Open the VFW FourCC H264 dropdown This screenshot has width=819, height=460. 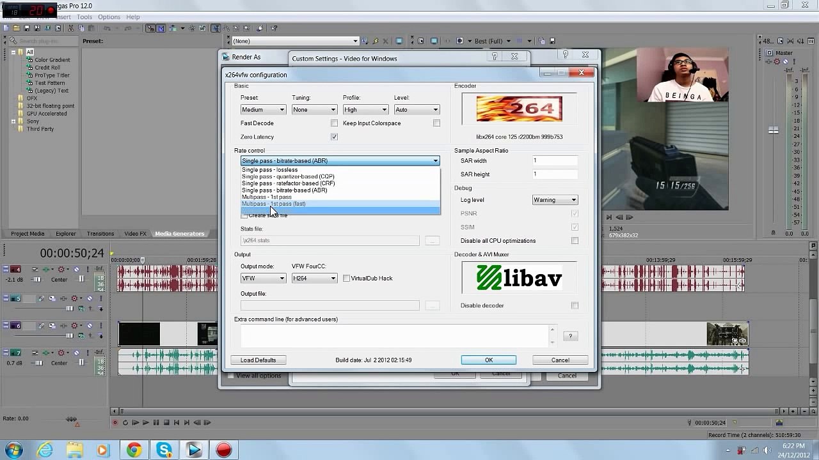(x=314, y=279)
